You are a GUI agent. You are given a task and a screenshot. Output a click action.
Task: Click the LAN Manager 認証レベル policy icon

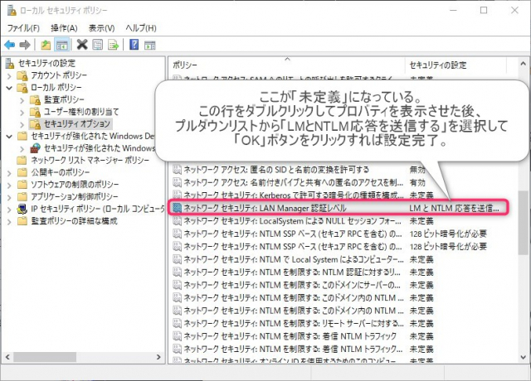(x=177, y=208)
